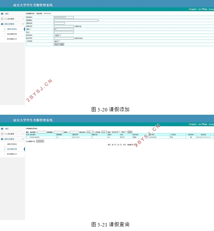Click the 请假理由 field in the add form
The height and width of the screenshot is (231, 214).
(76, 20)
